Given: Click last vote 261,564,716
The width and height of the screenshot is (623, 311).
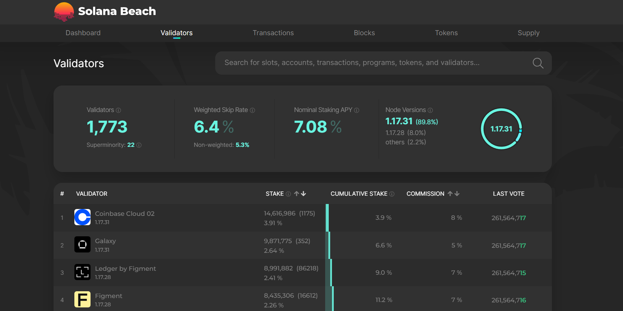Looking at the screenshot, I should coord(509,300).
